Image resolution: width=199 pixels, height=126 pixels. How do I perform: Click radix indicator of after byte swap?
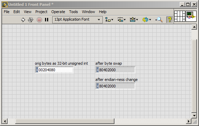coord(98,70)
